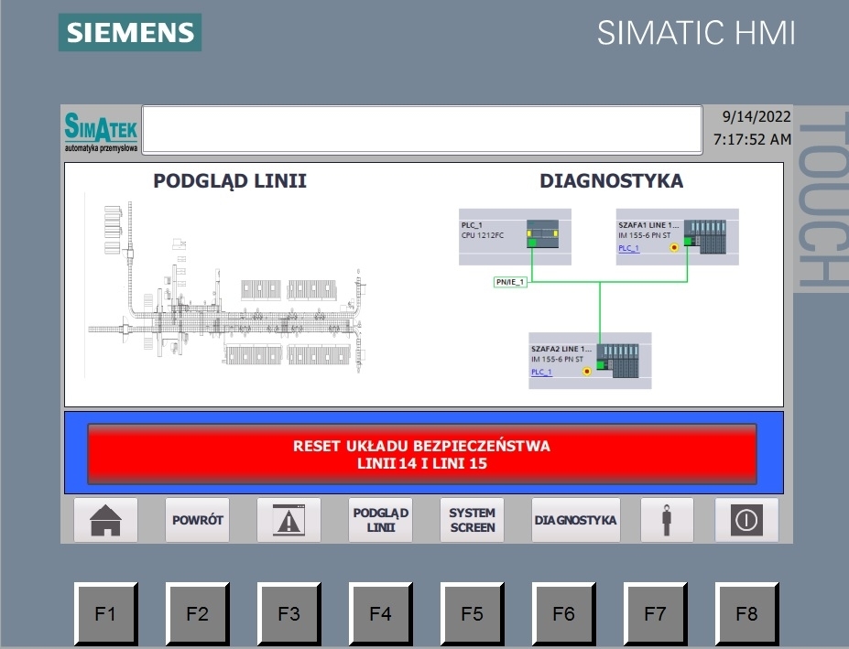Screen dimensions: 849x649
Task: Click the SZAFA2 LINE 1... device label
Action: click(x=561, y=349)
